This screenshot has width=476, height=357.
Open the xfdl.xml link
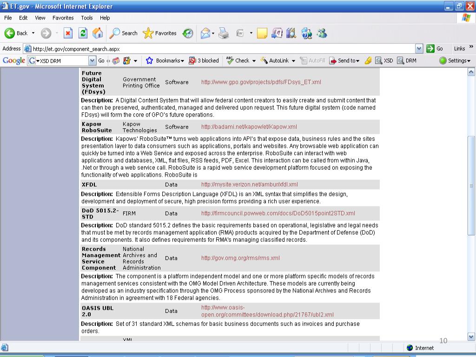[x=250, y=185]
